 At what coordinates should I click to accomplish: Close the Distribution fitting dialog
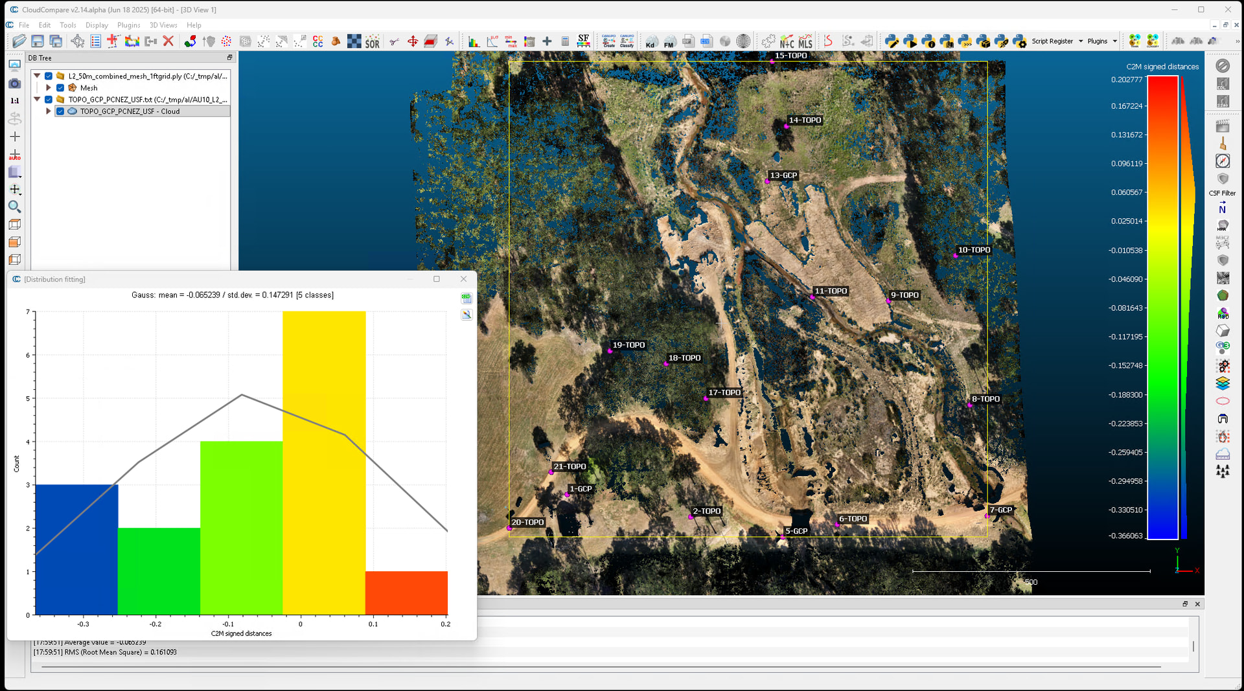[x=463, y=279]
